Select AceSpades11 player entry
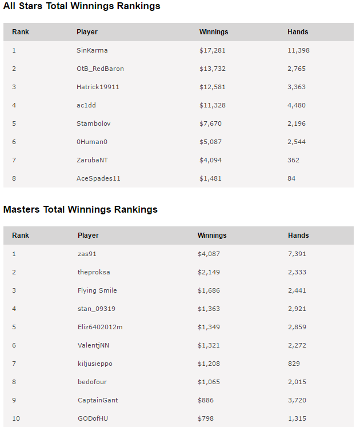The image size is (356, 427). [98, 178]
